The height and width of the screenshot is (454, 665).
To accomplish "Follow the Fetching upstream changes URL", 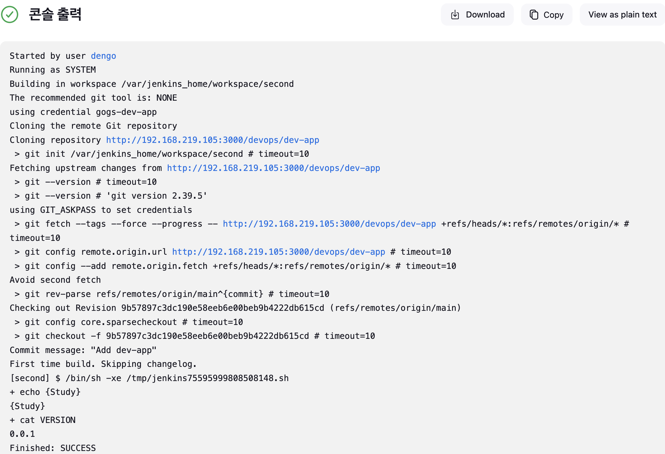I will click(x=273, y=168).
